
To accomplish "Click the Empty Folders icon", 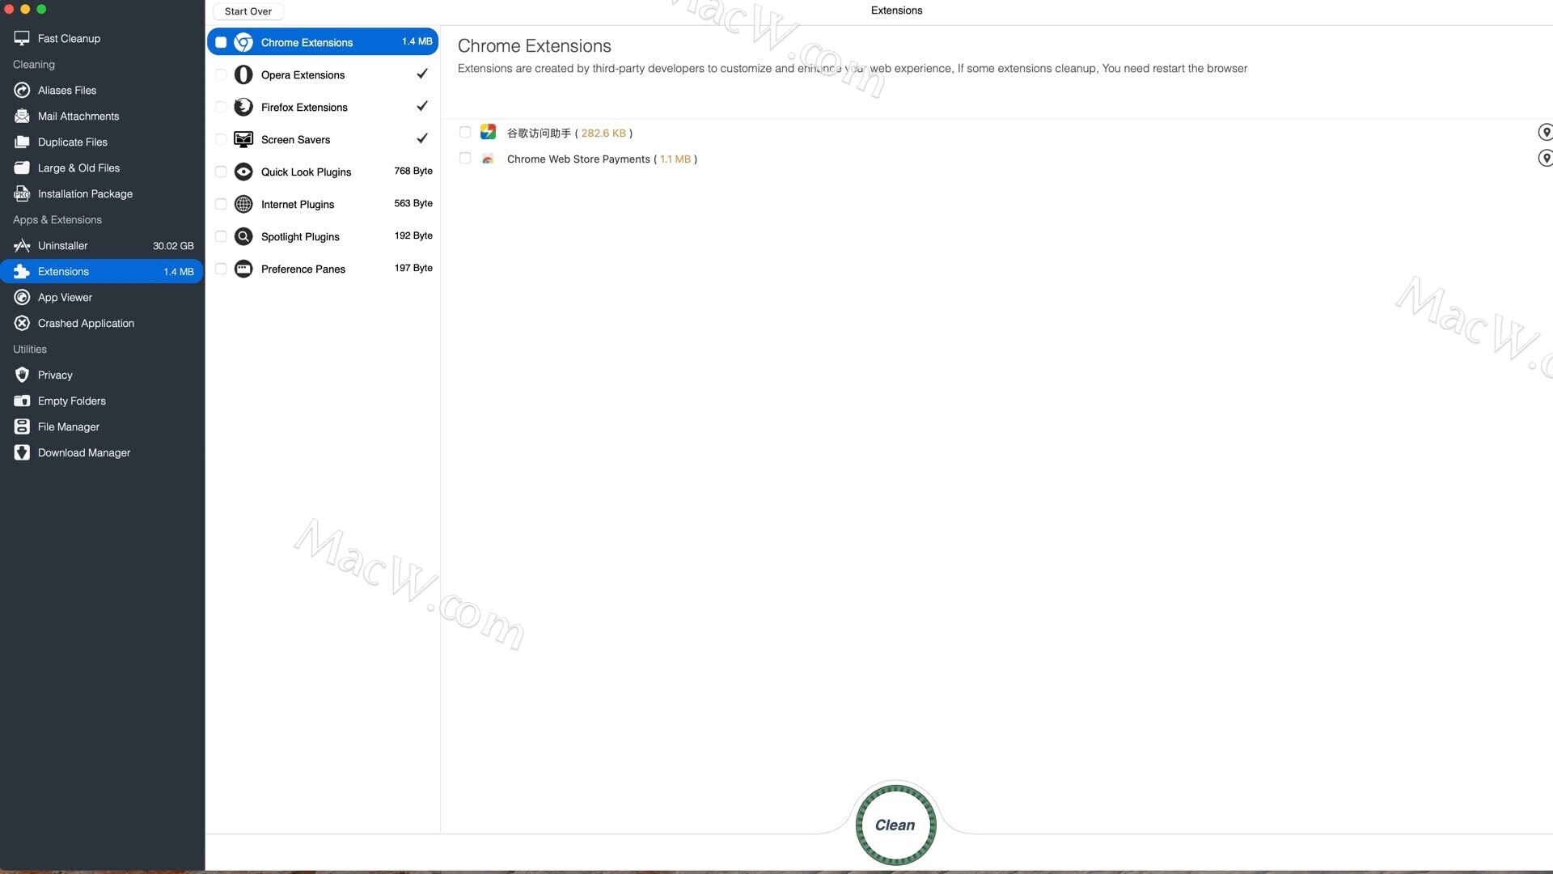I will pos(22,401).
